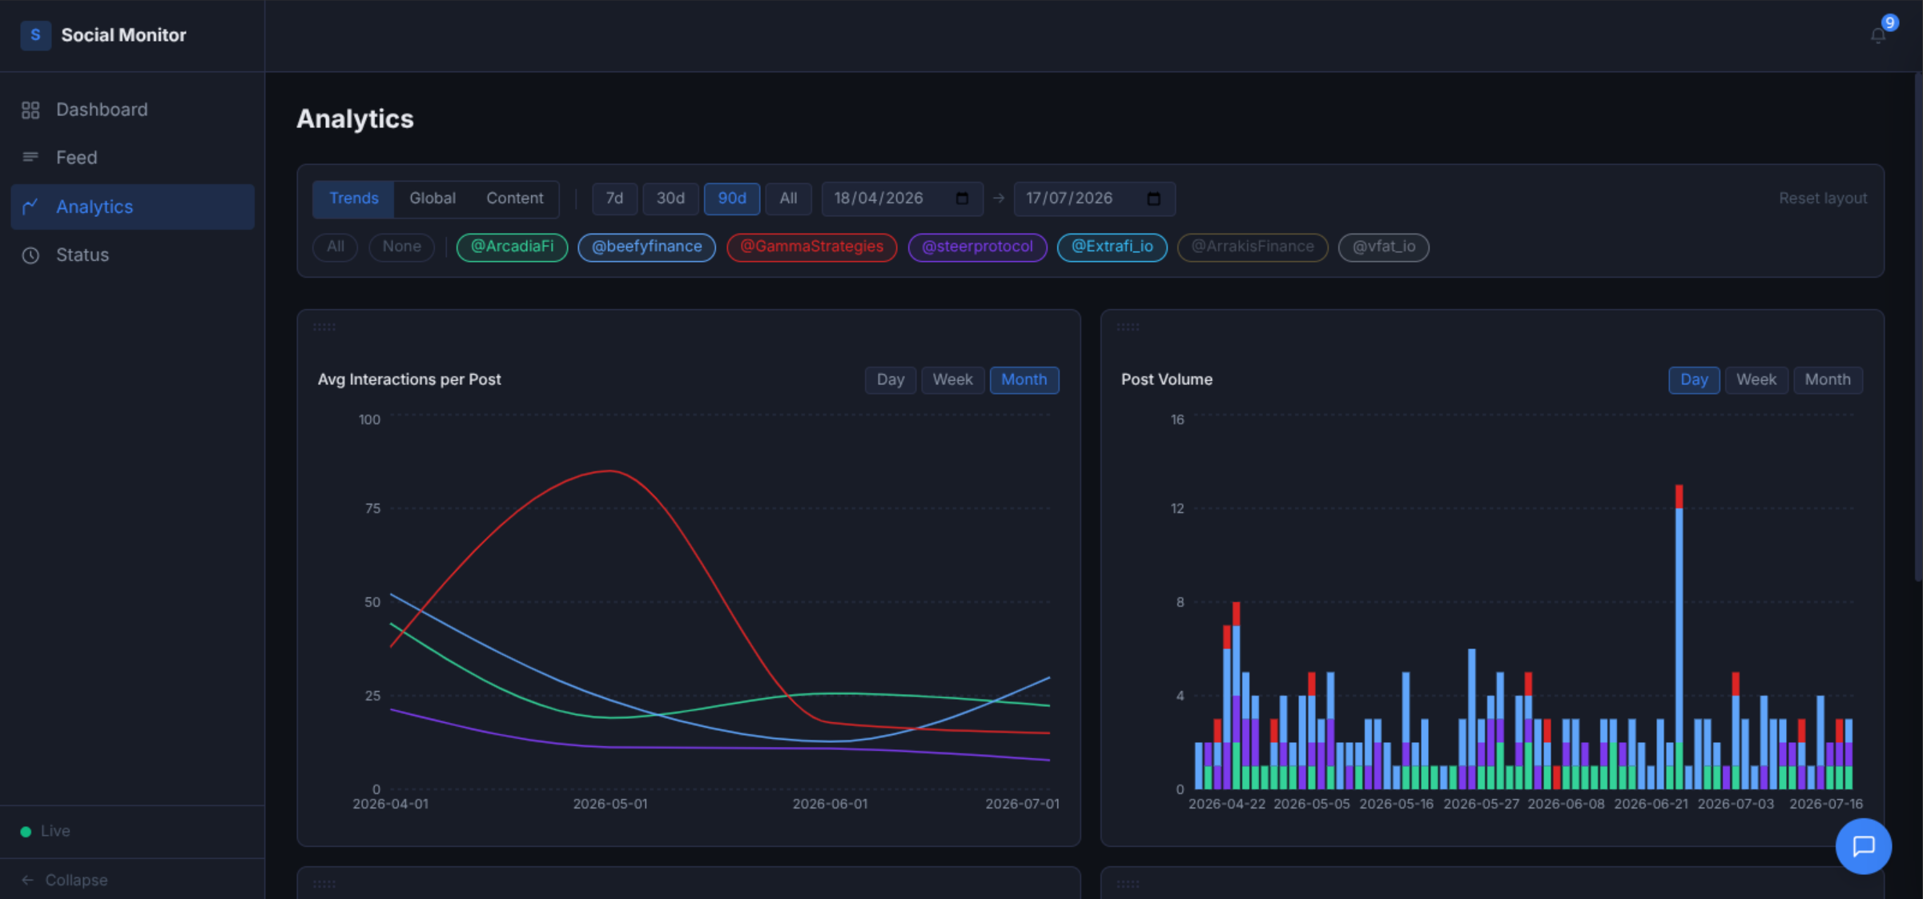Toggle the @Extrafi_io account filter
The image size is (1923, 899).
tap(1112, 247)
